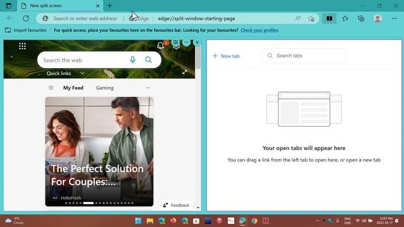Launch Firefox from taskbar

173,221
